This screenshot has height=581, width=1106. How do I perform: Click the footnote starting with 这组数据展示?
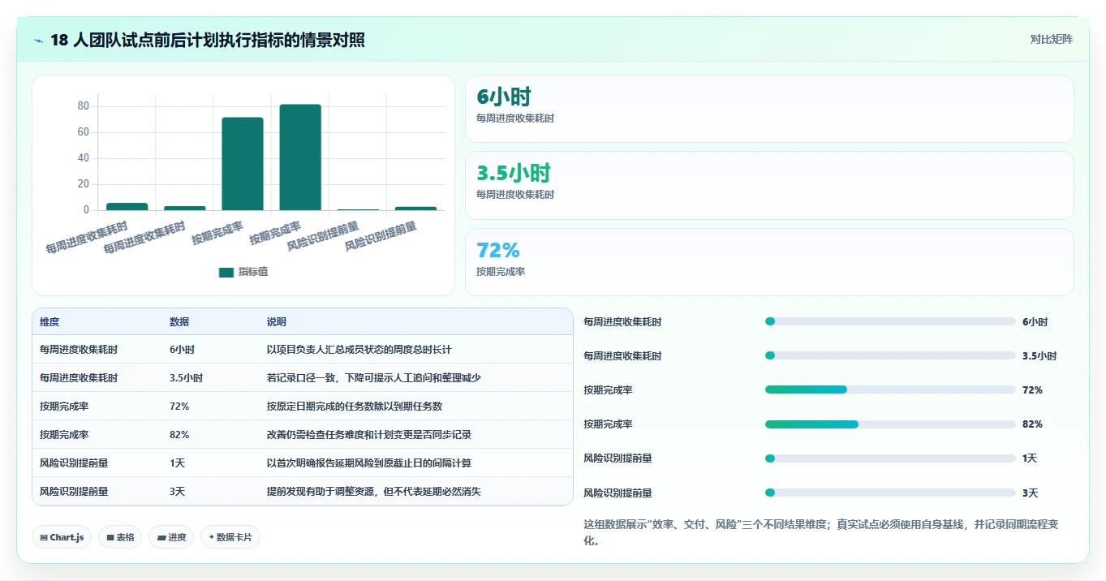(821, 532)
